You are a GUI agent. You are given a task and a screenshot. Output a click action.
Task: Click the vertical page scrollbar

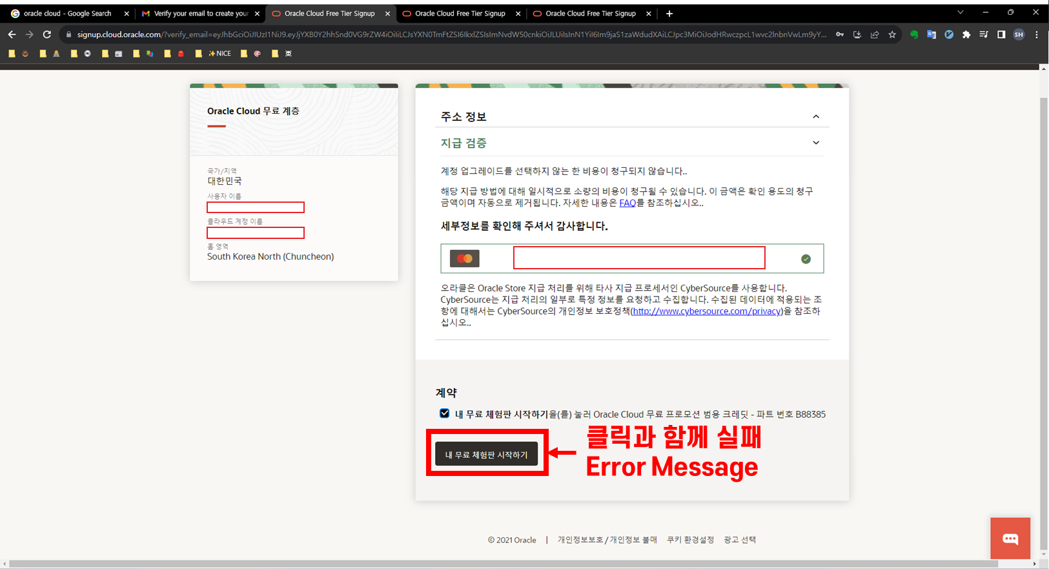click(1044, 323)
